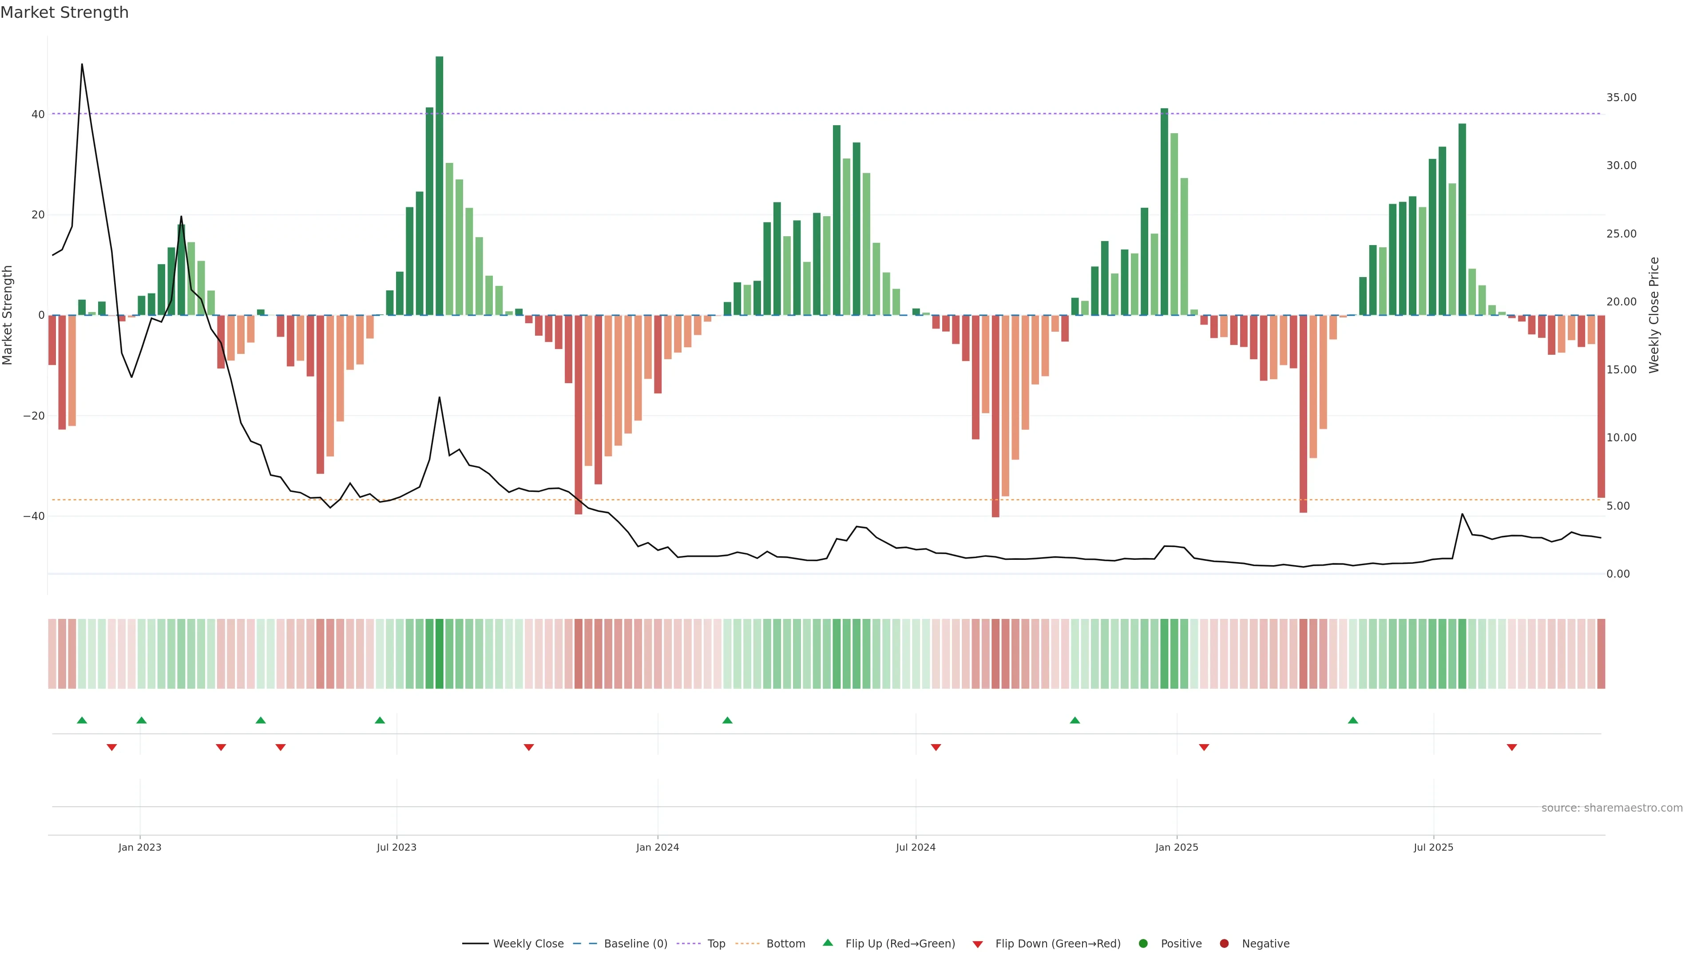This screenshot has height=959, width=1705.
Task: Click the Market Strength chart title
Action: 64,12
